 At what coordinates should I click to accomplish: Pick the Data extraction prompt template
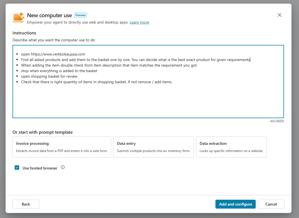(x=231, y=147)
